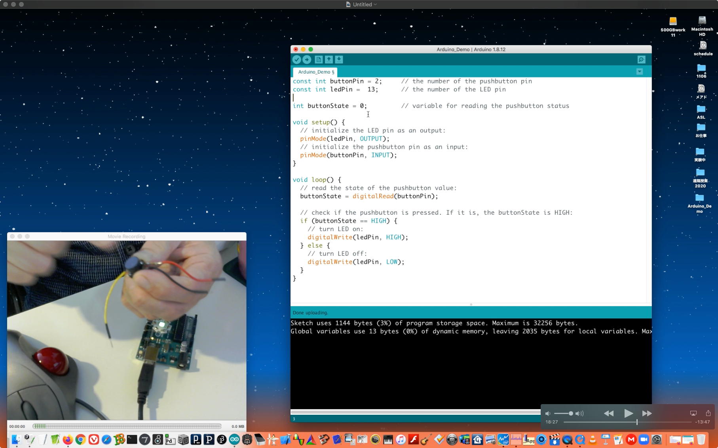Mute using the low-volume speaker icon
This screenshot has height=448, width=718.
coord(548,414)
